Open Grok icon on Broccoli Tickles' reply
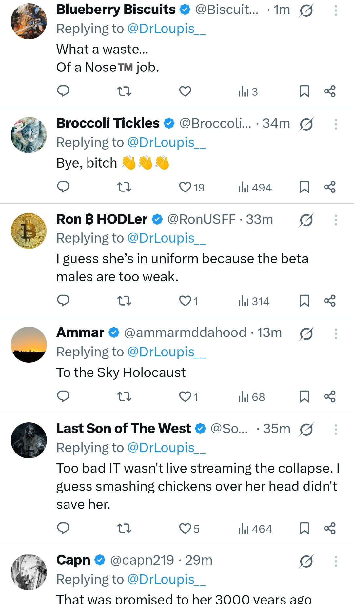 tap(306, 124)
